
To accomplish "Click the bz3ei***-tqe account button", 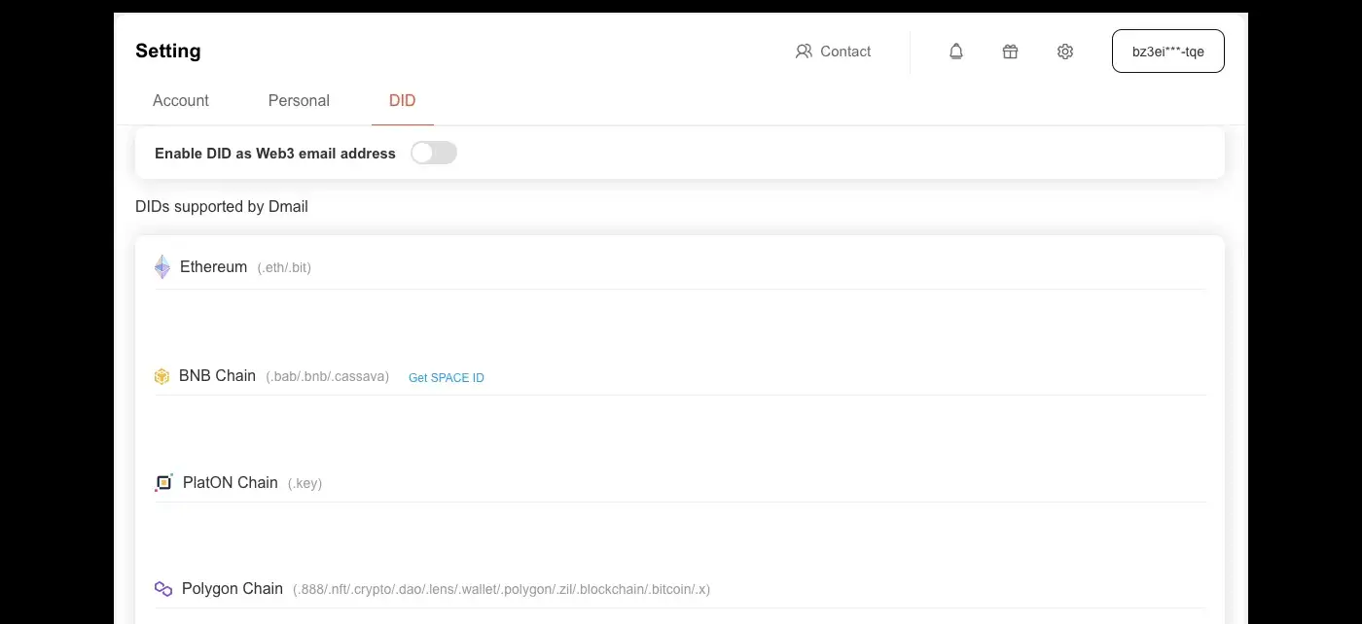I will click(x=1167, y=52).
